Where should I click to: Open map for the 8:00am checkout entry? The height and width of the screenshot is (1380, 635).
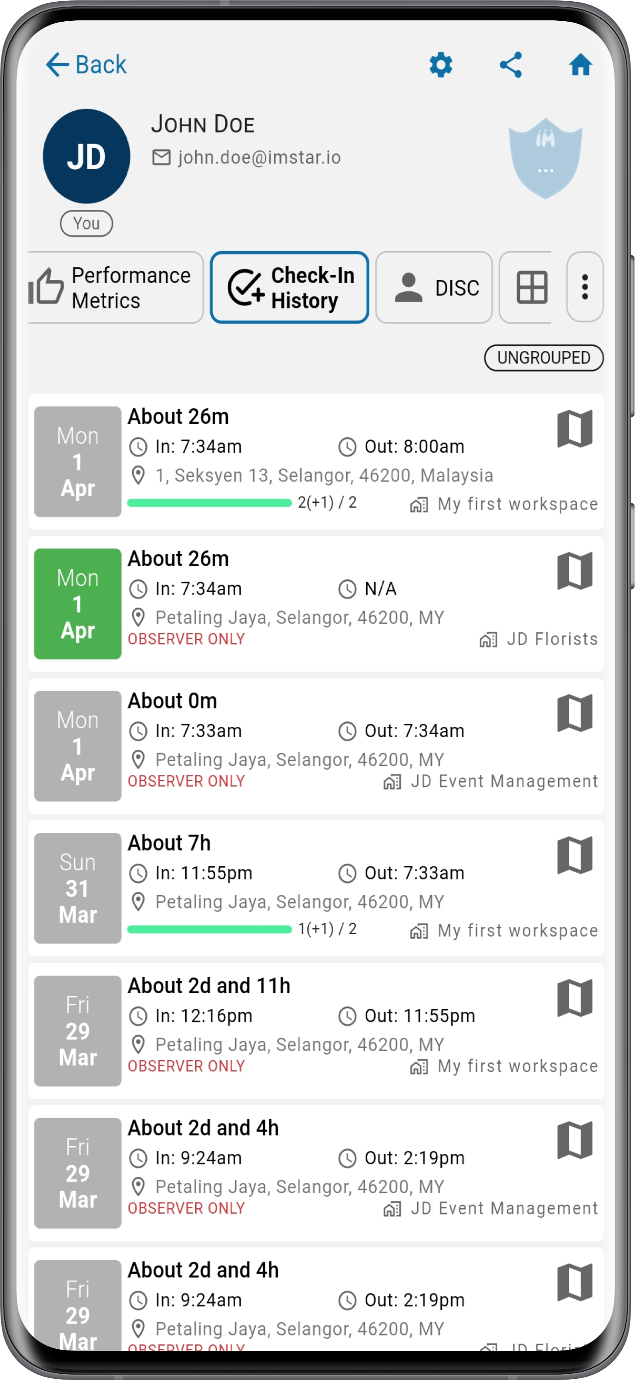coord(574,429)
